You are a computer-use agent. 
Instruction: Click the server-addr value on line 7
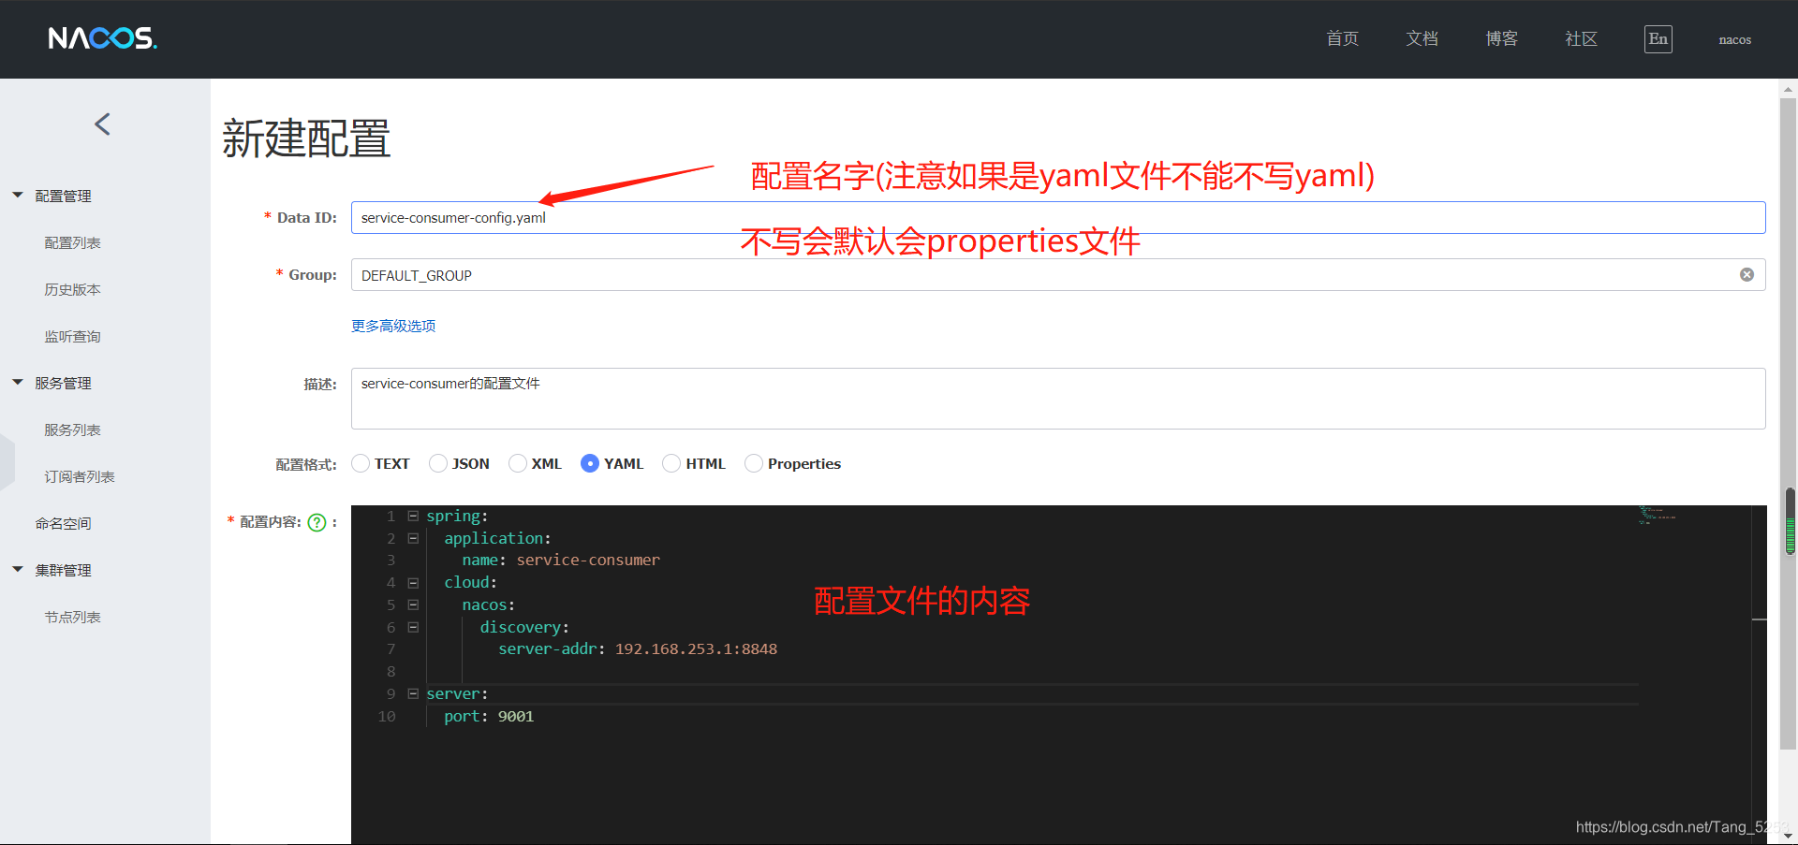point(696,648)
